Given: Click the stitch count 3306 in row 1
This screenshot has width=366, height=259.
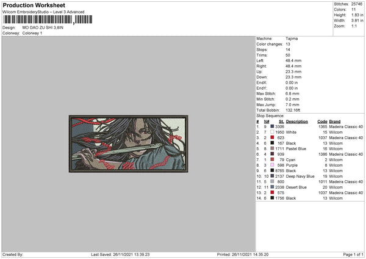Looking at the screenshot, I should click(279, 126).
